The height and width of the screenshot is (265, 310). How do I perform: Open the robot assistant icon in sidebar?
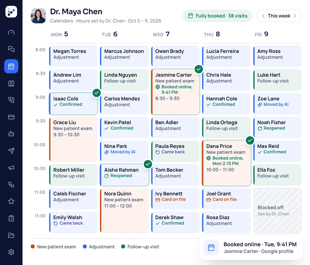(11, 134)
